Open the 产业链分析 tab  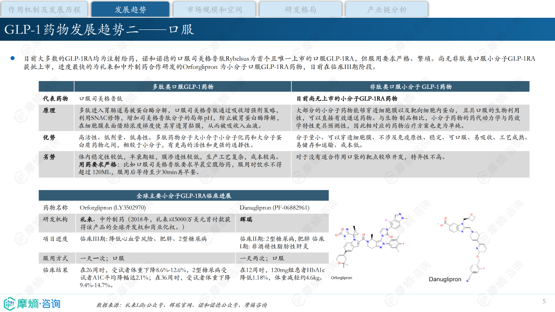point(387,9)
